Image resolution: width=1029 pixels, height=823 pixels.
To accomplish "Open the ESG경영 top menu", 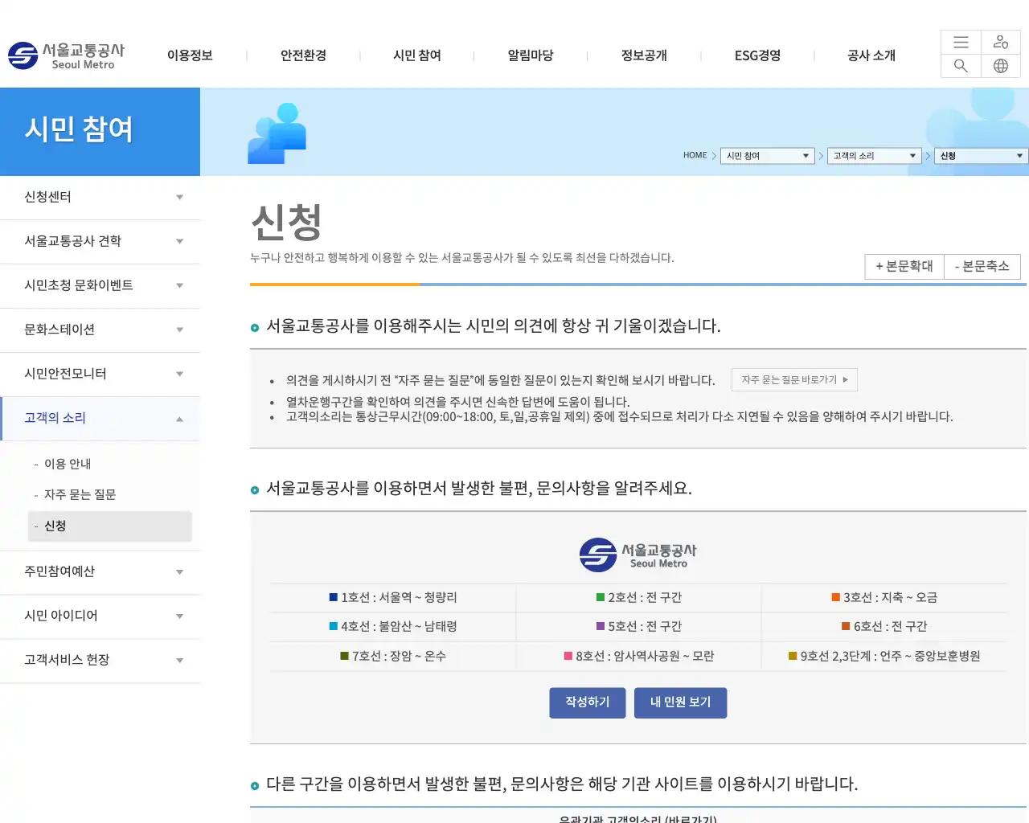I will pyautogui.click(x=757, y=55).
